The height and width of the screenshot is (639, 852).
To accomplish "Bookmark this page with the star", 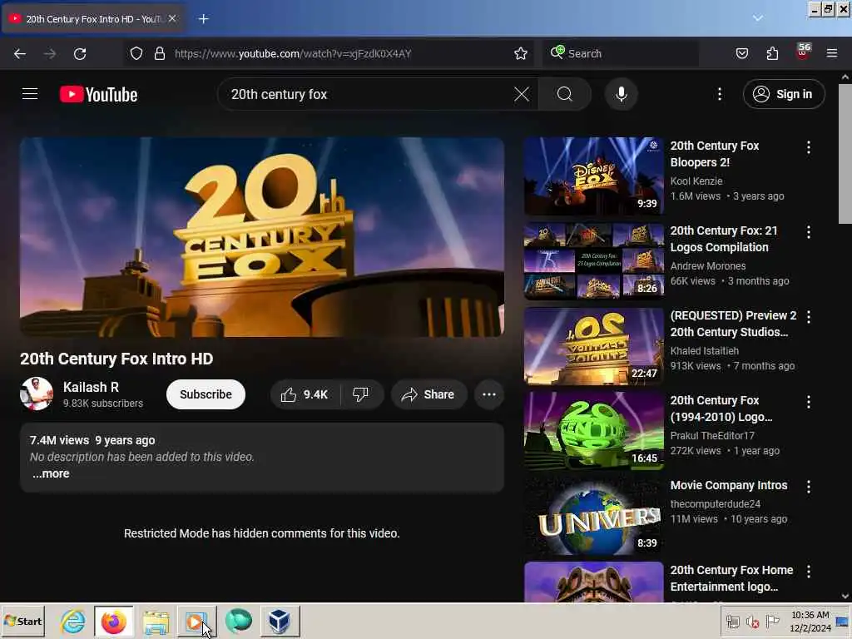I will coord(521,53).
